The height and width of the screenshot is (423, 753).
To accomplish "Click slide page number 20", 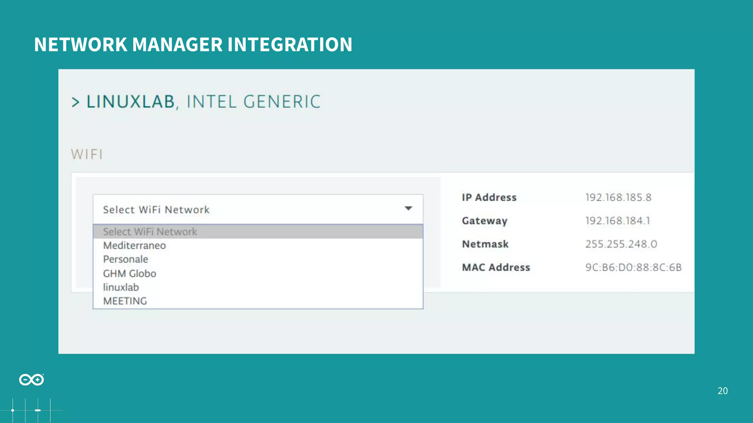I will (722, 391).
